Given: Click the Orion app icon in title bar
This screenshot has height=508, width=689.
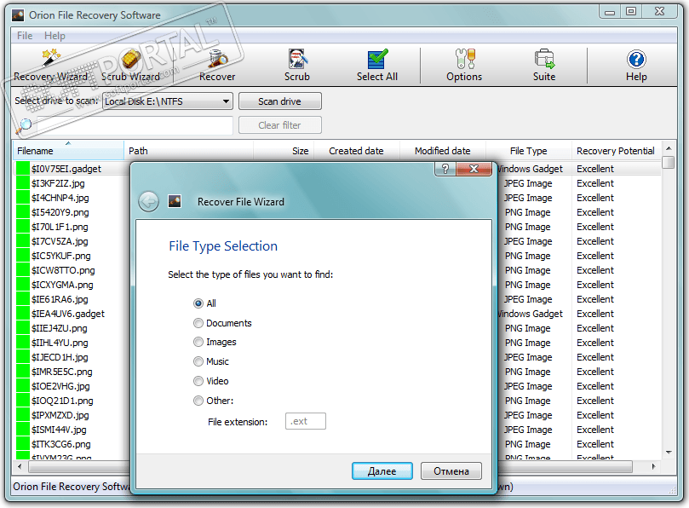Looking at the screenshot, I should coord(18,15).
